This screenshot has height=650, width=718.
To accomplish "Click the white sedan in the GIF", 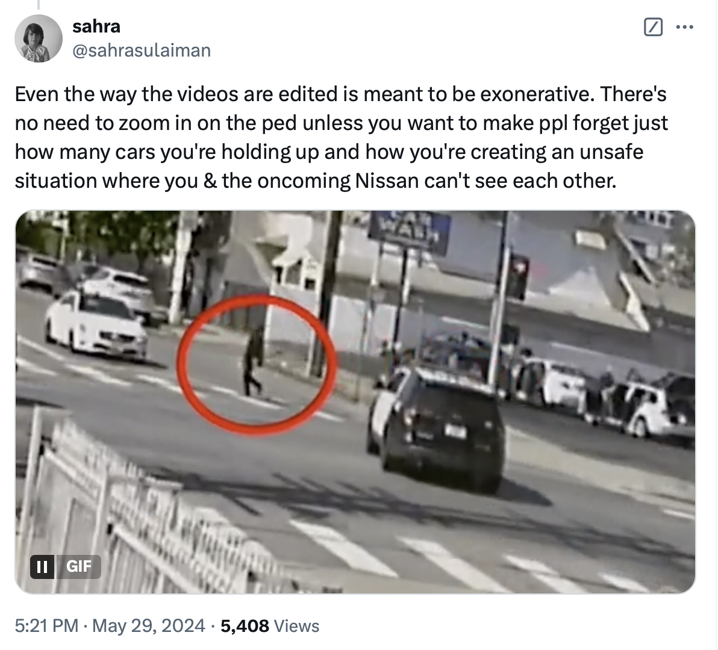I will (x=96, y=324).
